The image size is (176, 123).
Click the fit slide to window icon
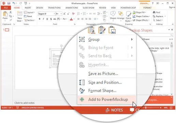[x=171, y=108]
